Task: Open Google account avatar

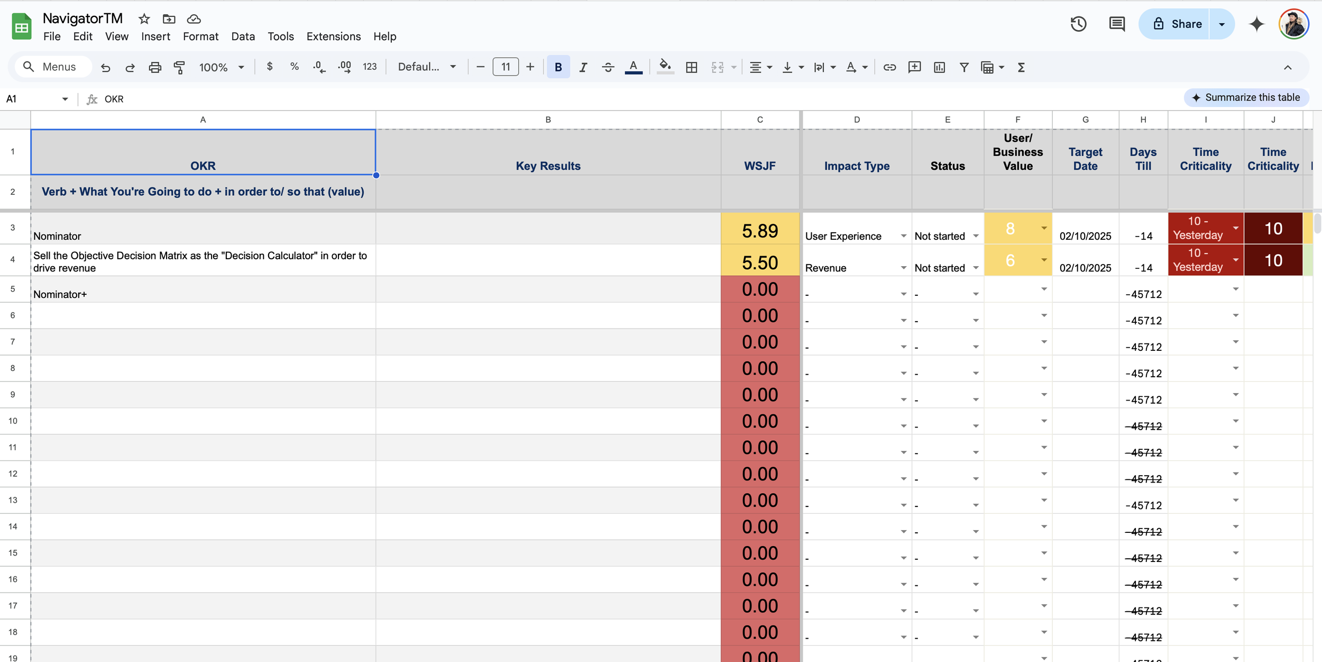Action: [1293, 24]
